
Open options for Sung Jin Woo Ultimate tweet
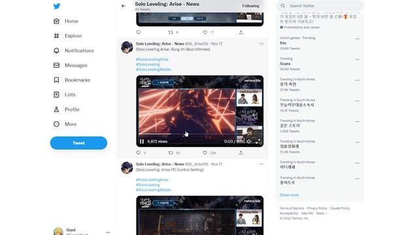[261, 44]
